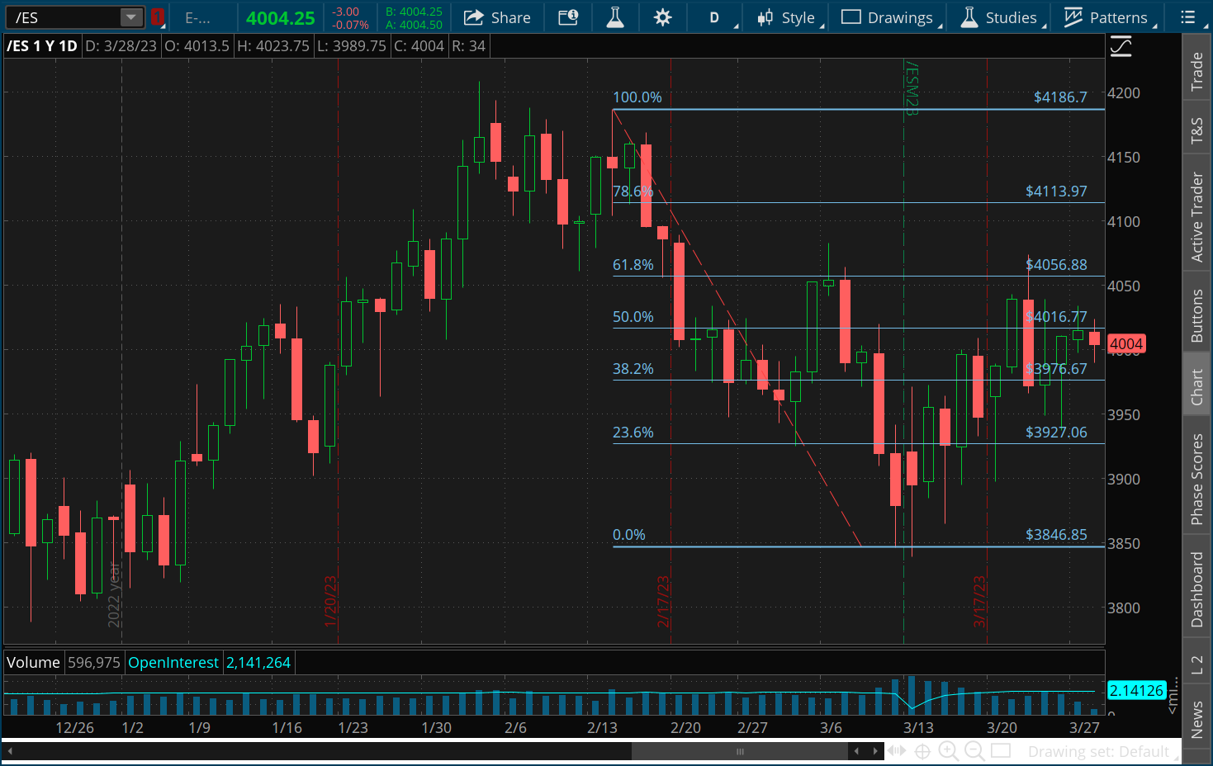Open the Share menu

click(x=497, y=17)
